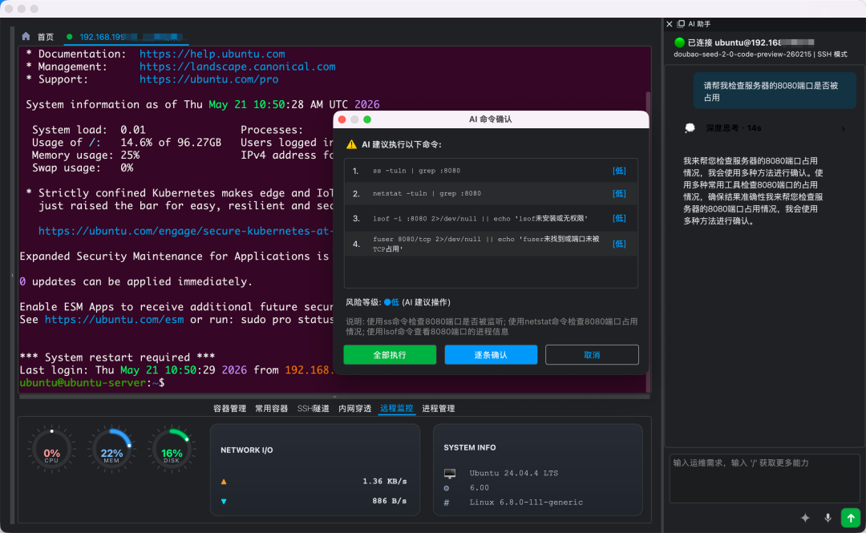Open SSH隧道 tunnel tab
The width and height of the screenshot is (866, 533).
pos(314,408)
